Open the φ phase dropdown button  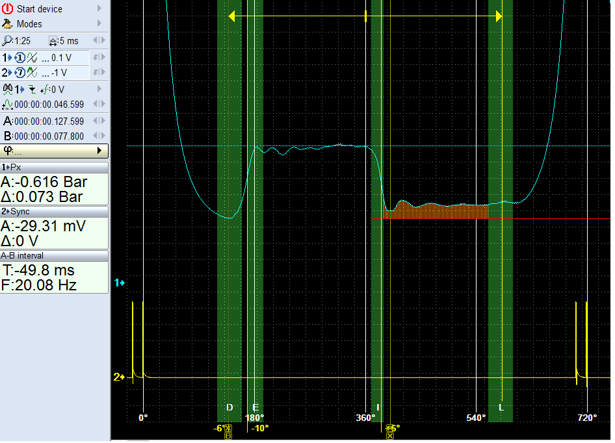(54, 151)
